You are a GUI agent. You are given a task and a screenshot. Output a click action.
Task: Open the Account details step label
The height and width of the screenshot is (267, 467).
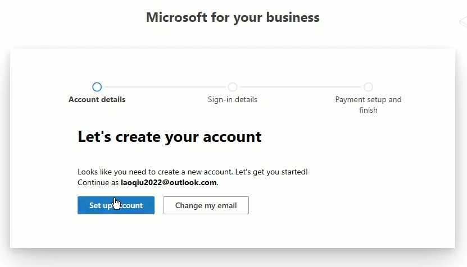(97, 100)
